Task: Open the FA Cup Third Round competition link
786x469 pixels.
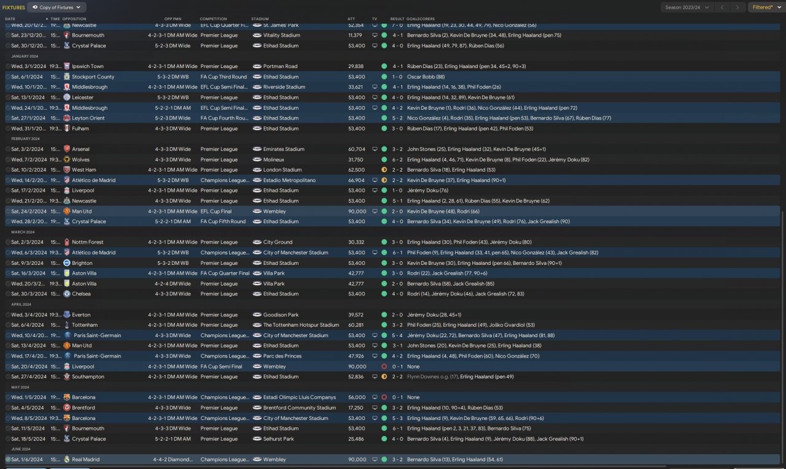Action: pyautogui.click(x=224, y=77)
